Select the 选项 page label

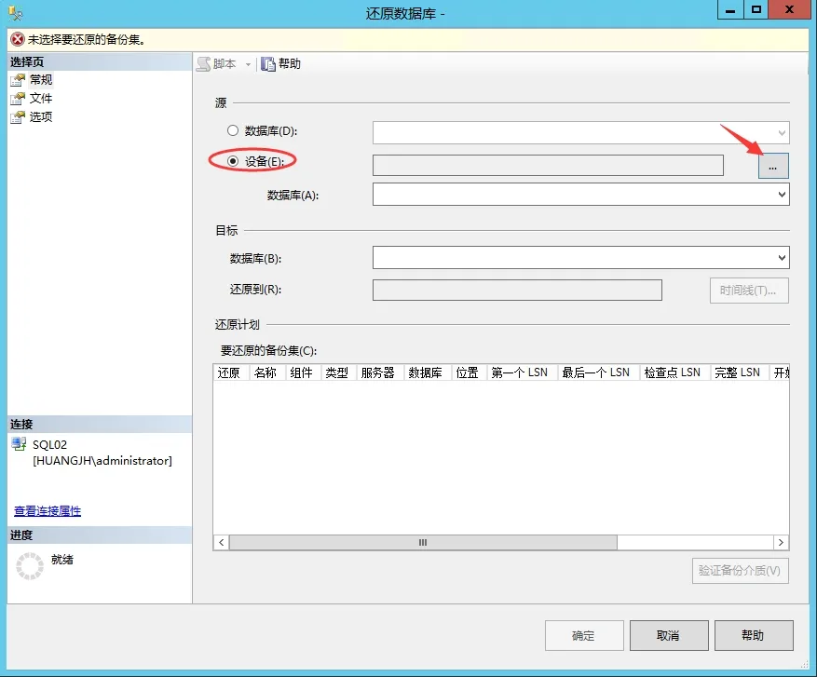tap(41, 116)
